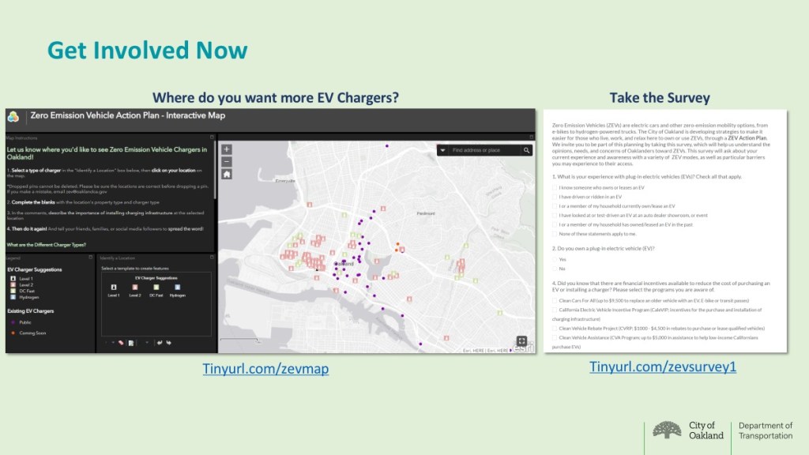809x455 pixels.
Task: Open the search source dropdown arrow
Action: pos(443,150)
